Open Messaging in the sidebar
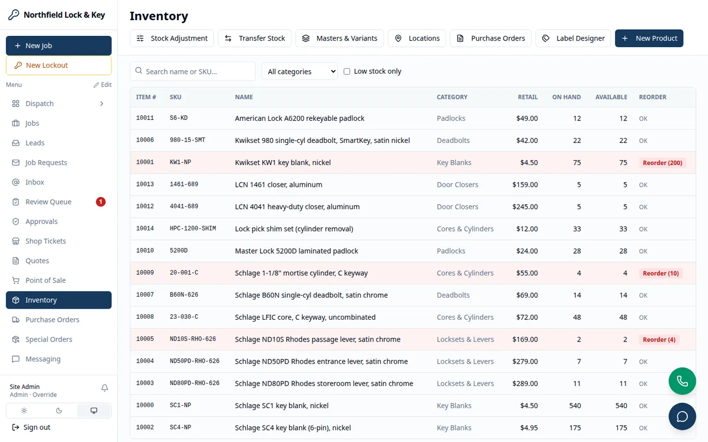Viewport: 708px width, 442px height. click(59, 359)
